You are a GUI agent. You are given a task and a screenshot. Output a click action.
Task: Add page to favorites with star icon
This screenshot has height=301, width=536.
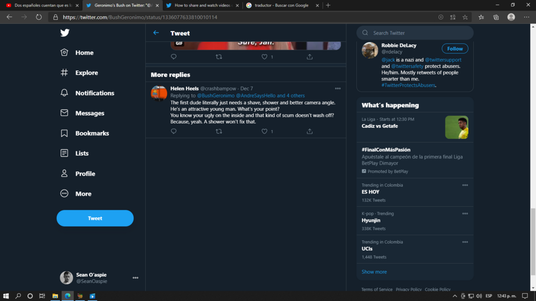coord(465,17)
